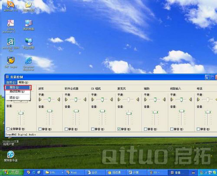Open the 帮助 menu in volume control
This screenshot has width=217, height=176.
[23, 83]
